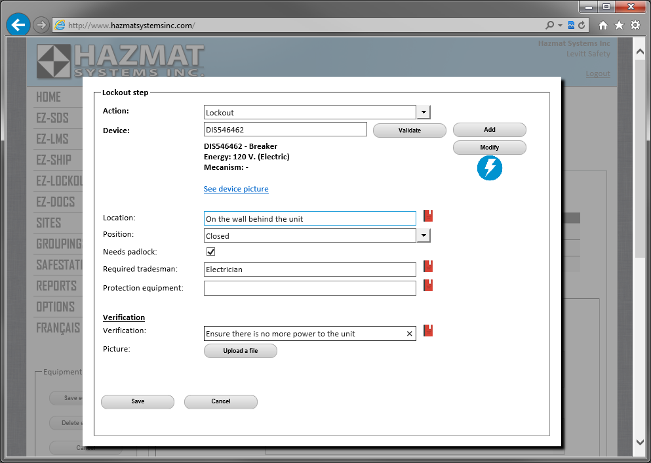
Task: Open browser tools gear icon
Action: (635, 26)
